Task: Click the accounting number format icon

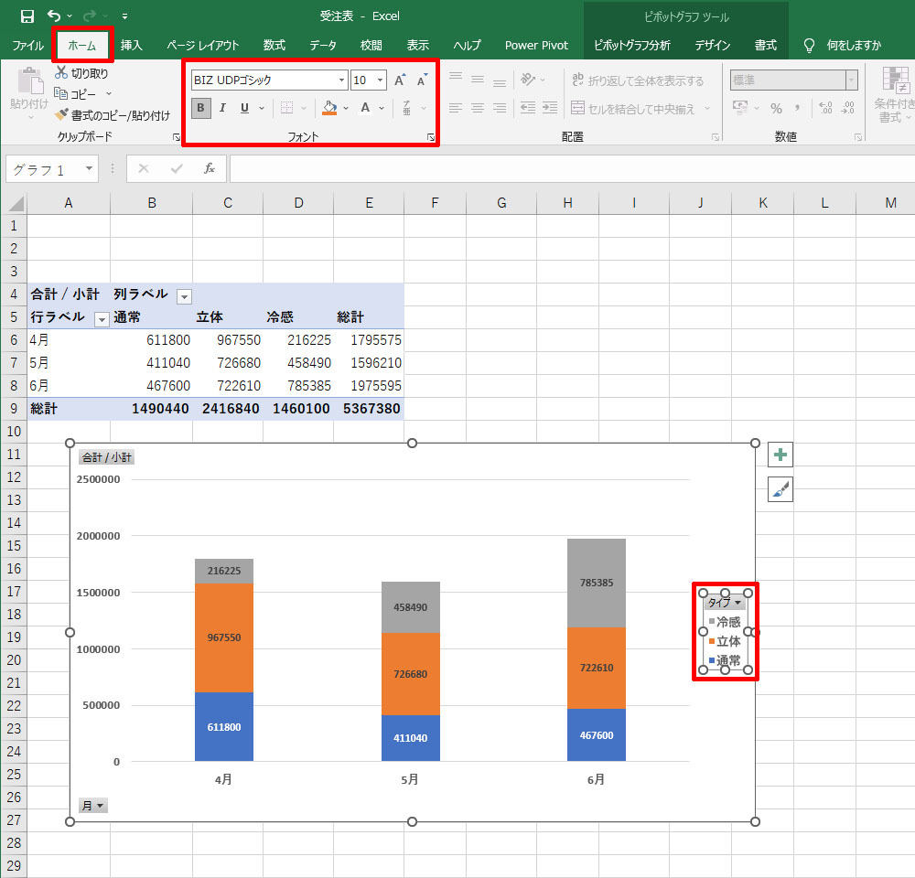Action: click(x=740, y=108)
